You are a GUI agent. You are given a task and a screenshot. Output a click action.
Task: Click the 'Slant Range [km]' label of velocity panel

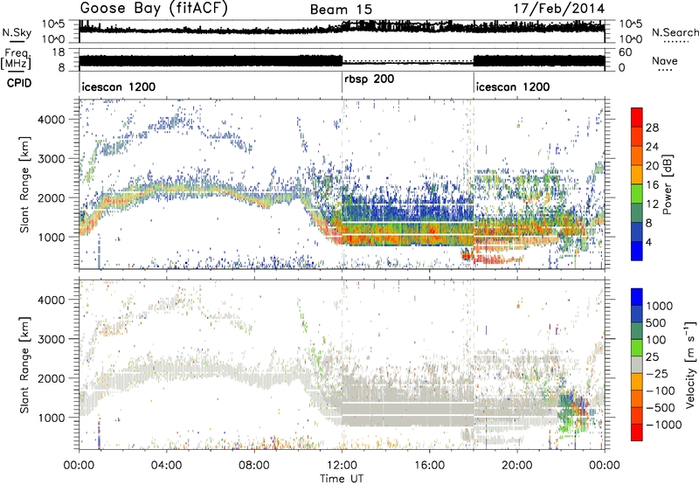tap(24, 364)
